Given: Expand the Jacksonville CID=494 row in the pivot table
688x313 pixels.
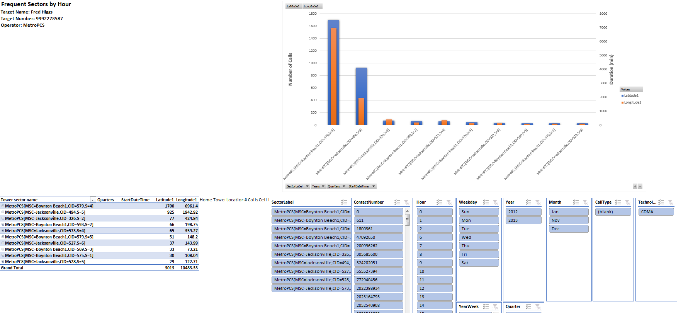Looking at the screenshot, I should [3, 212].
